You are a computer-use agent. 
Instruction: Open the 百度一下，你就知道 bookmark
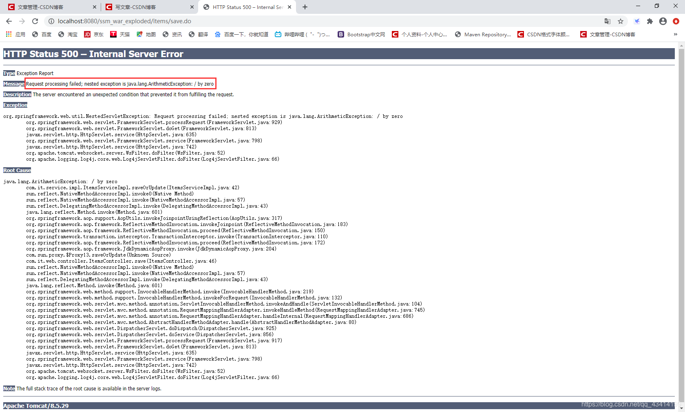[x=241, y=35]
